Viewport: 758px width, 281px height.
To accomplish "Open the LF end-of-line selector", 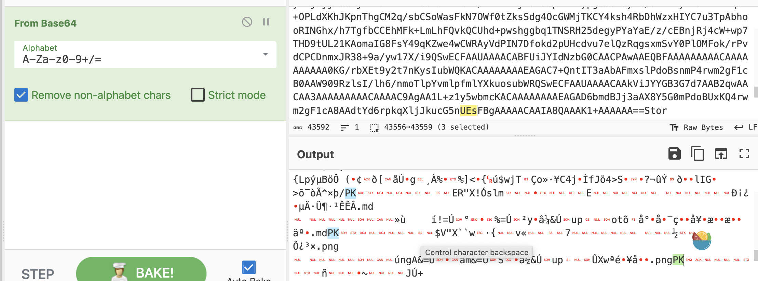I will [745, 128].
